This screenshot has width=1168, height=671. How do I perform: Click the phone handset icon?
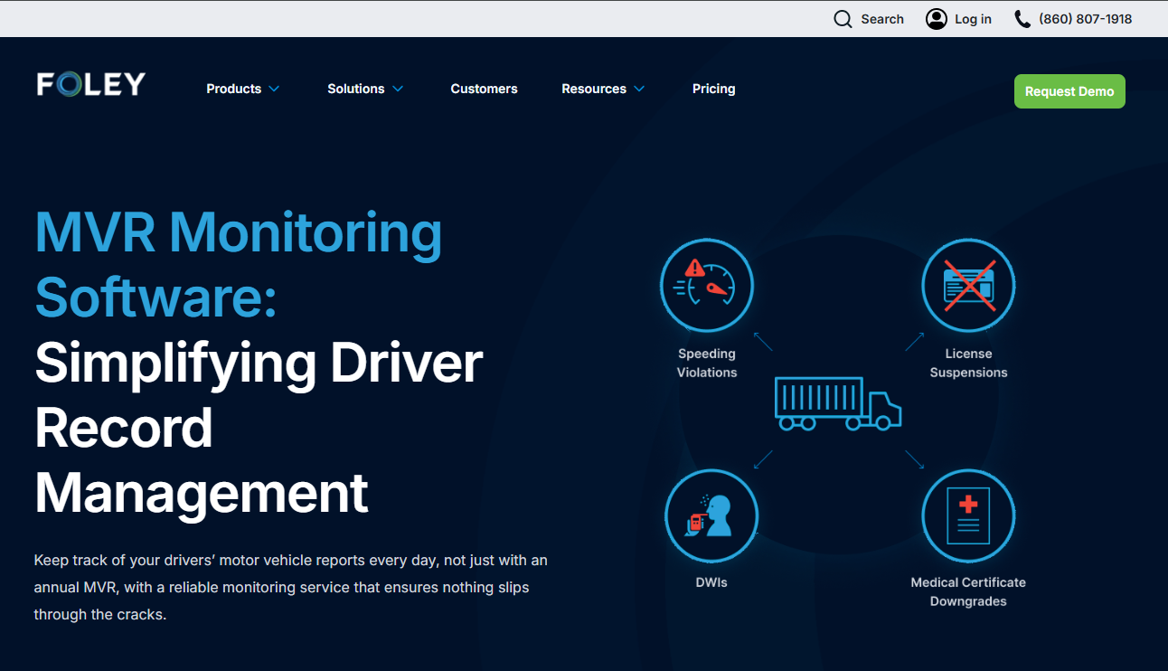[1022, 19]
